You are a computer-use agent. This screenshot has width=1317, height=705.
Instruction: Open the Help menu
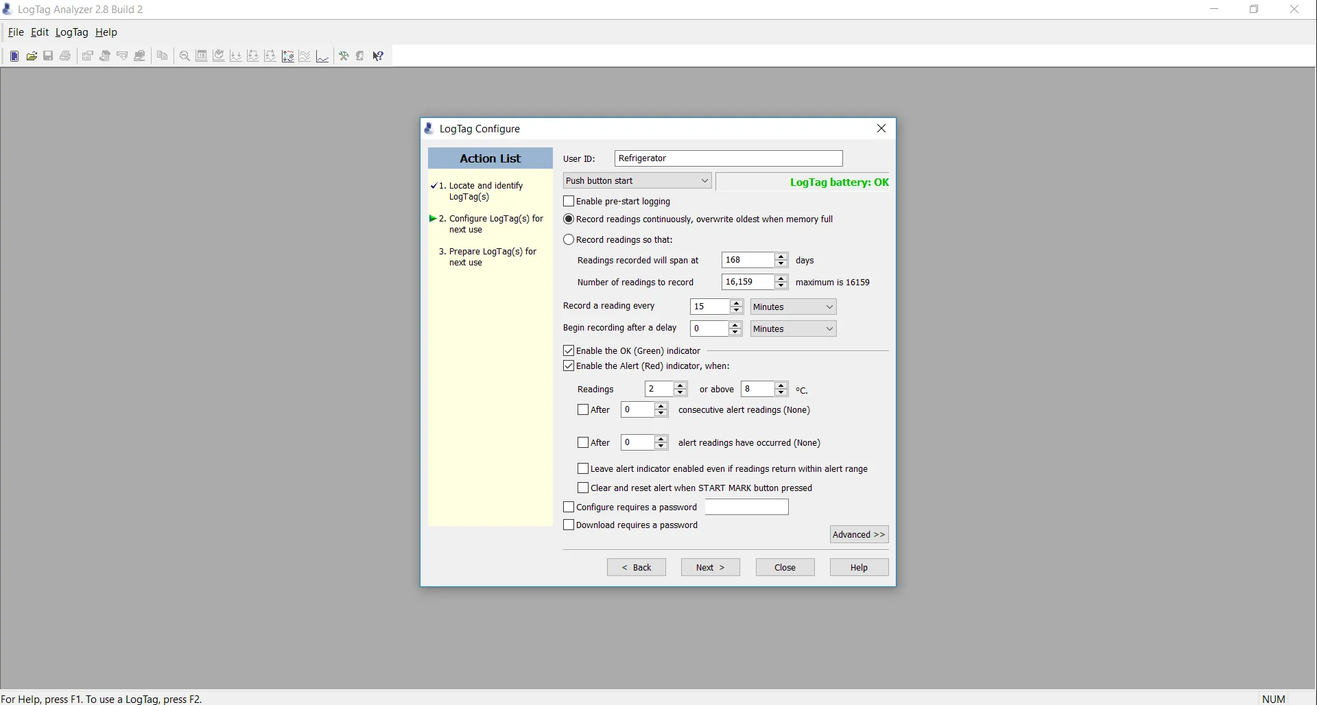(x=106, y=32)
